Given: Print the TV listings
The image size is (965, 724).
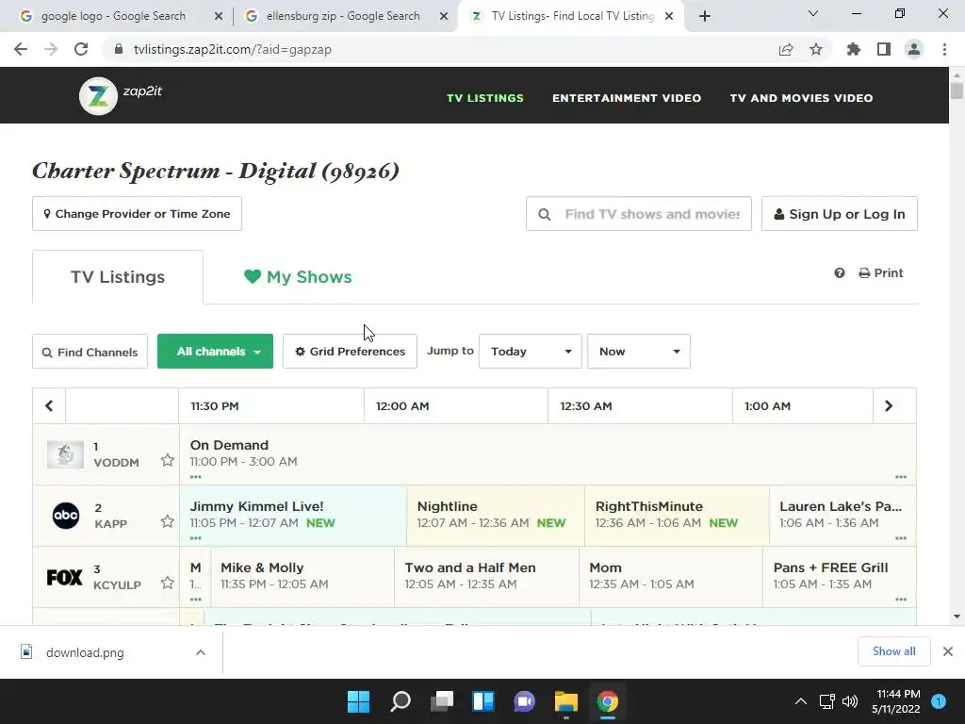Looking at the screenshot, I should pos(881,272).
